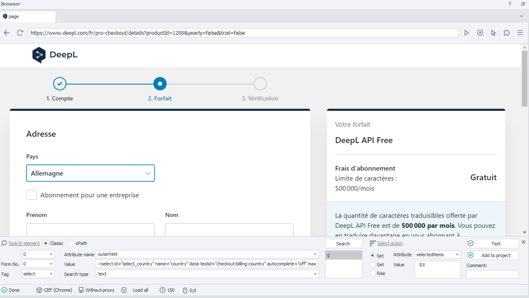Reload the page with the refresh icon
This screenshot has height=298, width=529.
[x=20, y=33]
